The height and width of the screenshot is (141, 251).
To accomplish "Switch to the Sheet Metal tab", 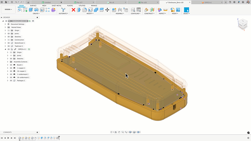I will pyautogui.click(x=56, y=5).
